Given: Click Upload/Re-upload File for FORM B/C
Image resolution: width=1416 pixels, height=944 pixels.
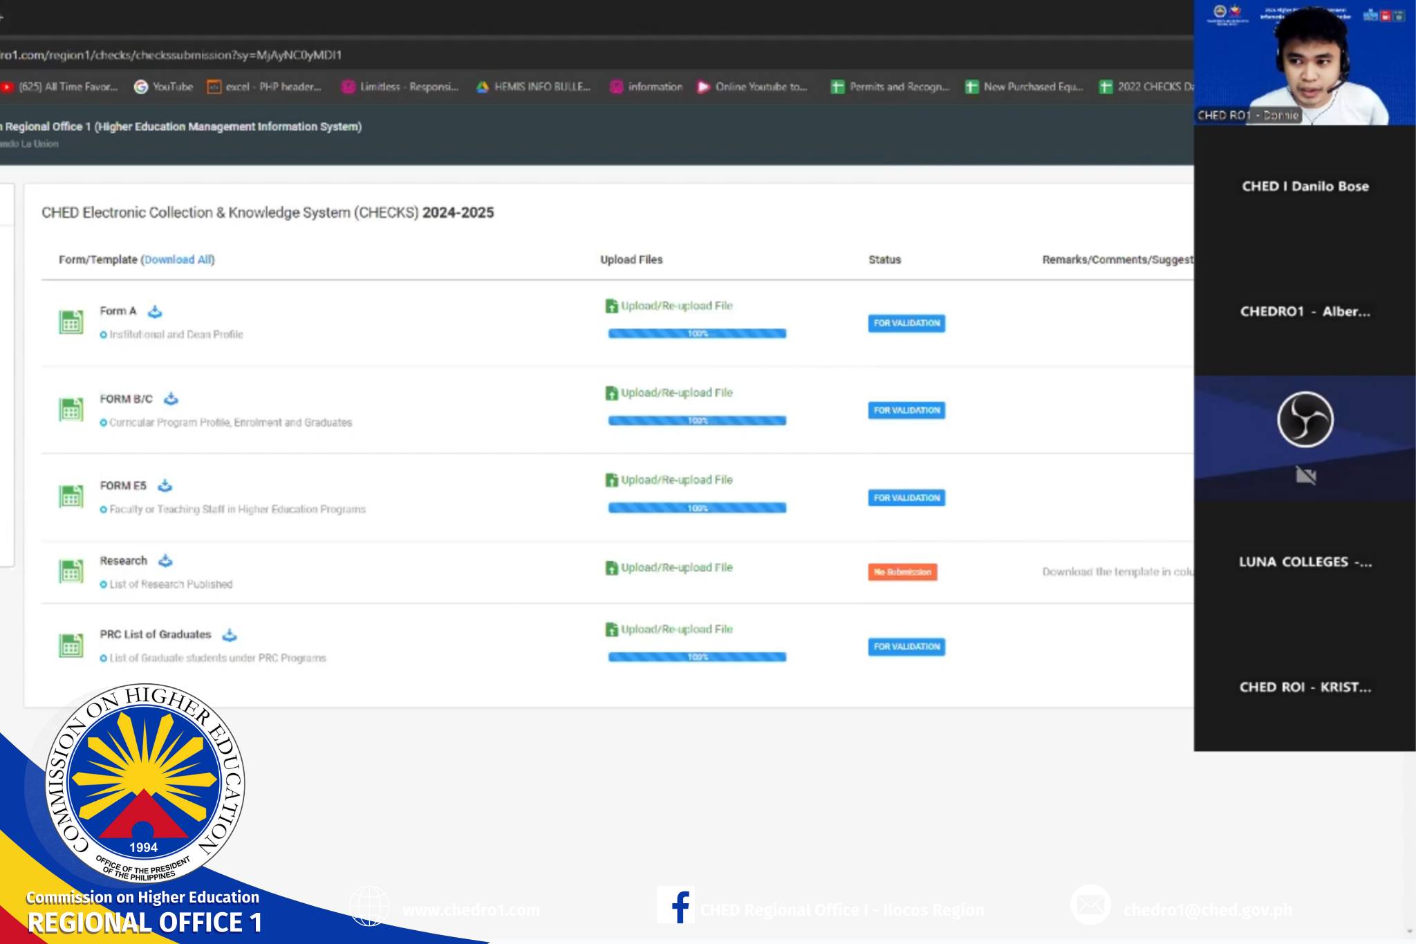Looking at the screenshot, I should coord(676,393).
